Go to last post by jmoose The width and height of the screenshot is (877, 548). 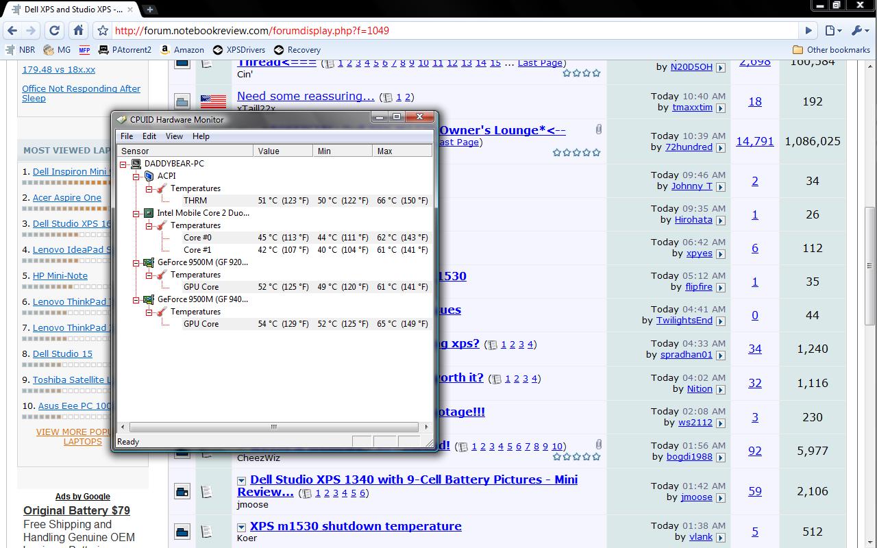721,498
